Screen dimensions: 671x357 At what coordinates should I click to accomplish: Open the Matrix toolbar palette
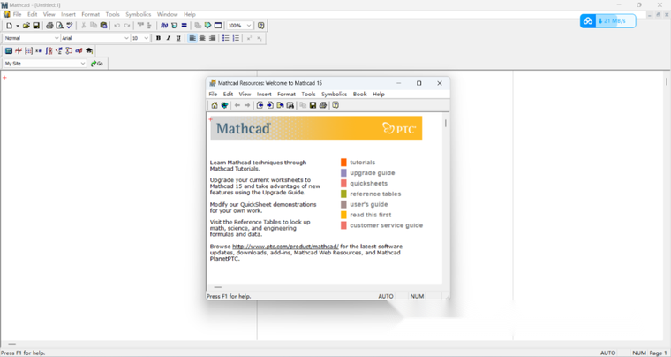[28, 51]
